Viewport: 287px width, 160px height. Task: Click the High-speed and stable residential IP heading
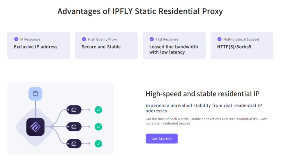pos(203,94)
